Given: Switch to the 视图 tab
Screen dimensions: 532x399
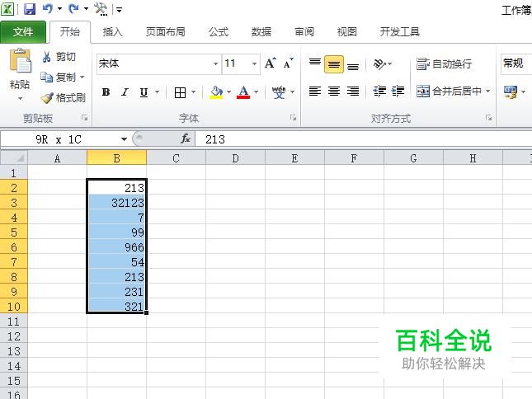Looking at the screenshot, I should [346, 32].
